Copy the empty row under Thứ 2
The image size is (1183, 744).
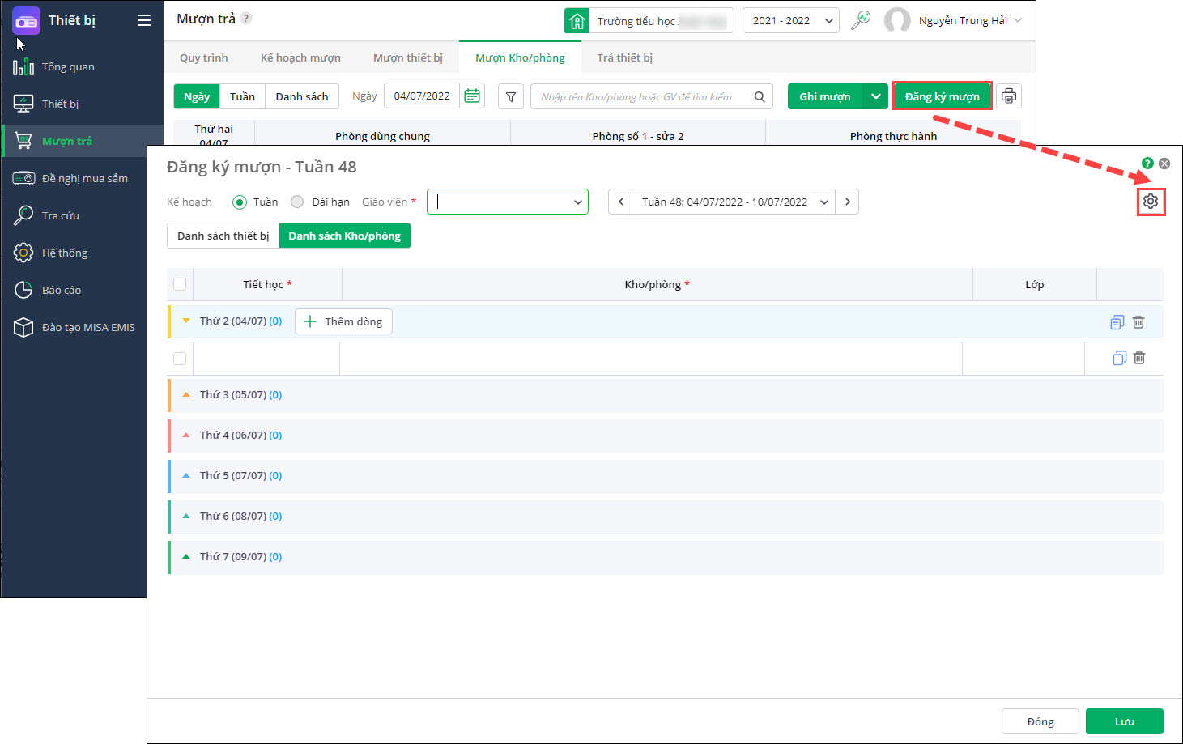click(1119, 358)
